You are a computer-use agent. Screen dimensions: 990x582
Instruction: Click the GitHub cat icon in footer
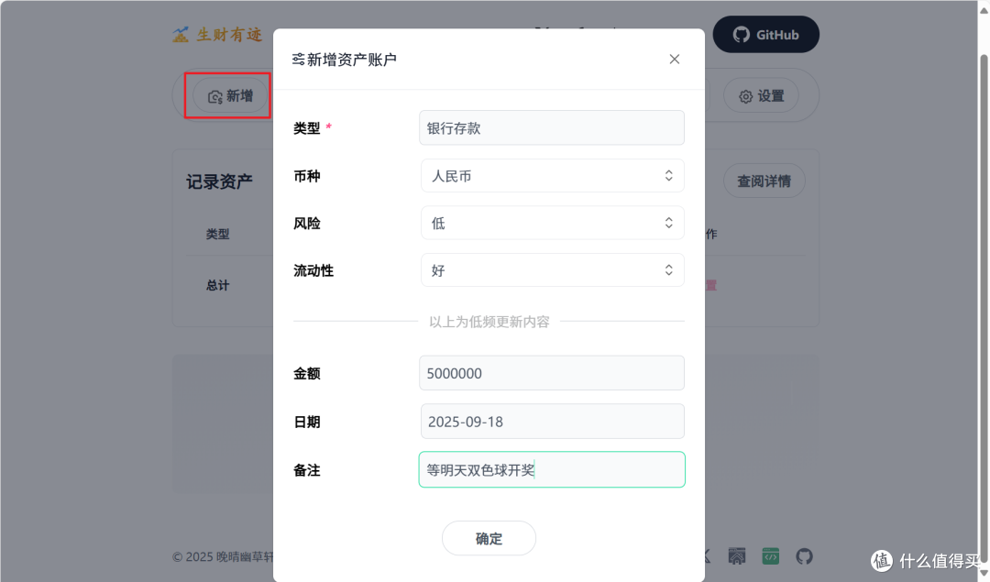[x=804, y=556]
